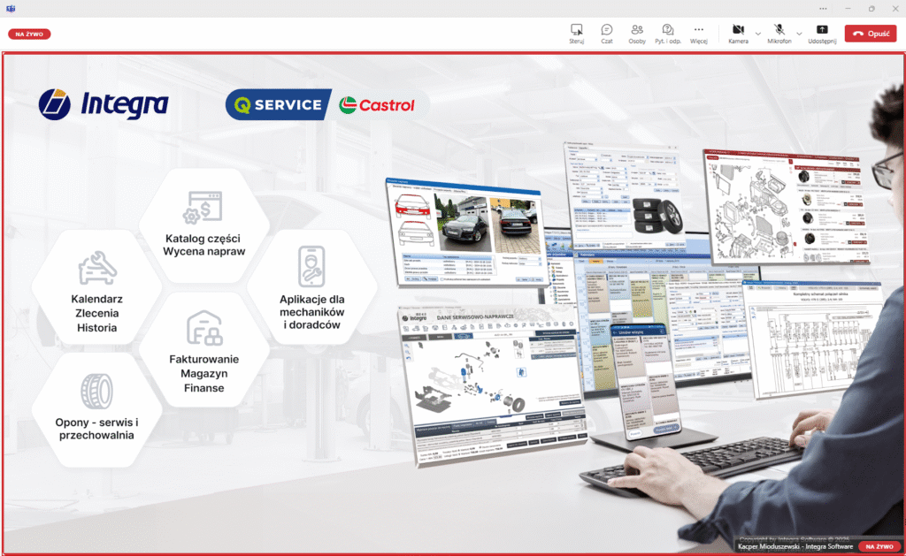Click the NA ŻYWO badge beside the presenter name
906x556 pixels.
coord(879,546)
